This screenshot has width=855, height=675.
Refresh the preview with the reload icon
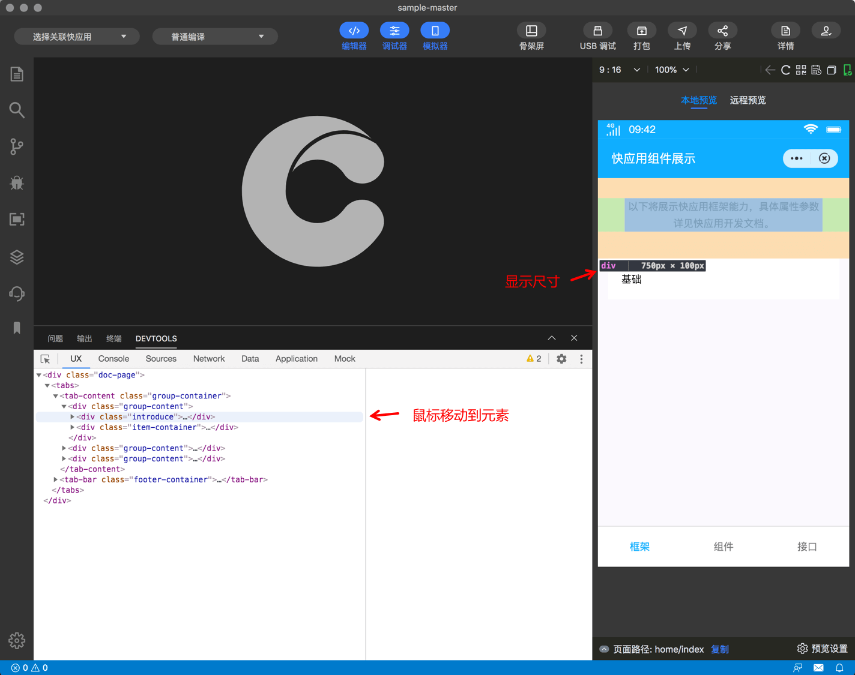(785, 70)
